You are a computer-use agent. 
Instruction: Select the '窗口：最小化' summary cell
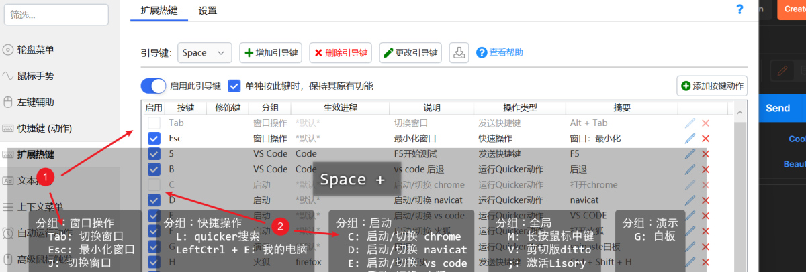point(596,138)
